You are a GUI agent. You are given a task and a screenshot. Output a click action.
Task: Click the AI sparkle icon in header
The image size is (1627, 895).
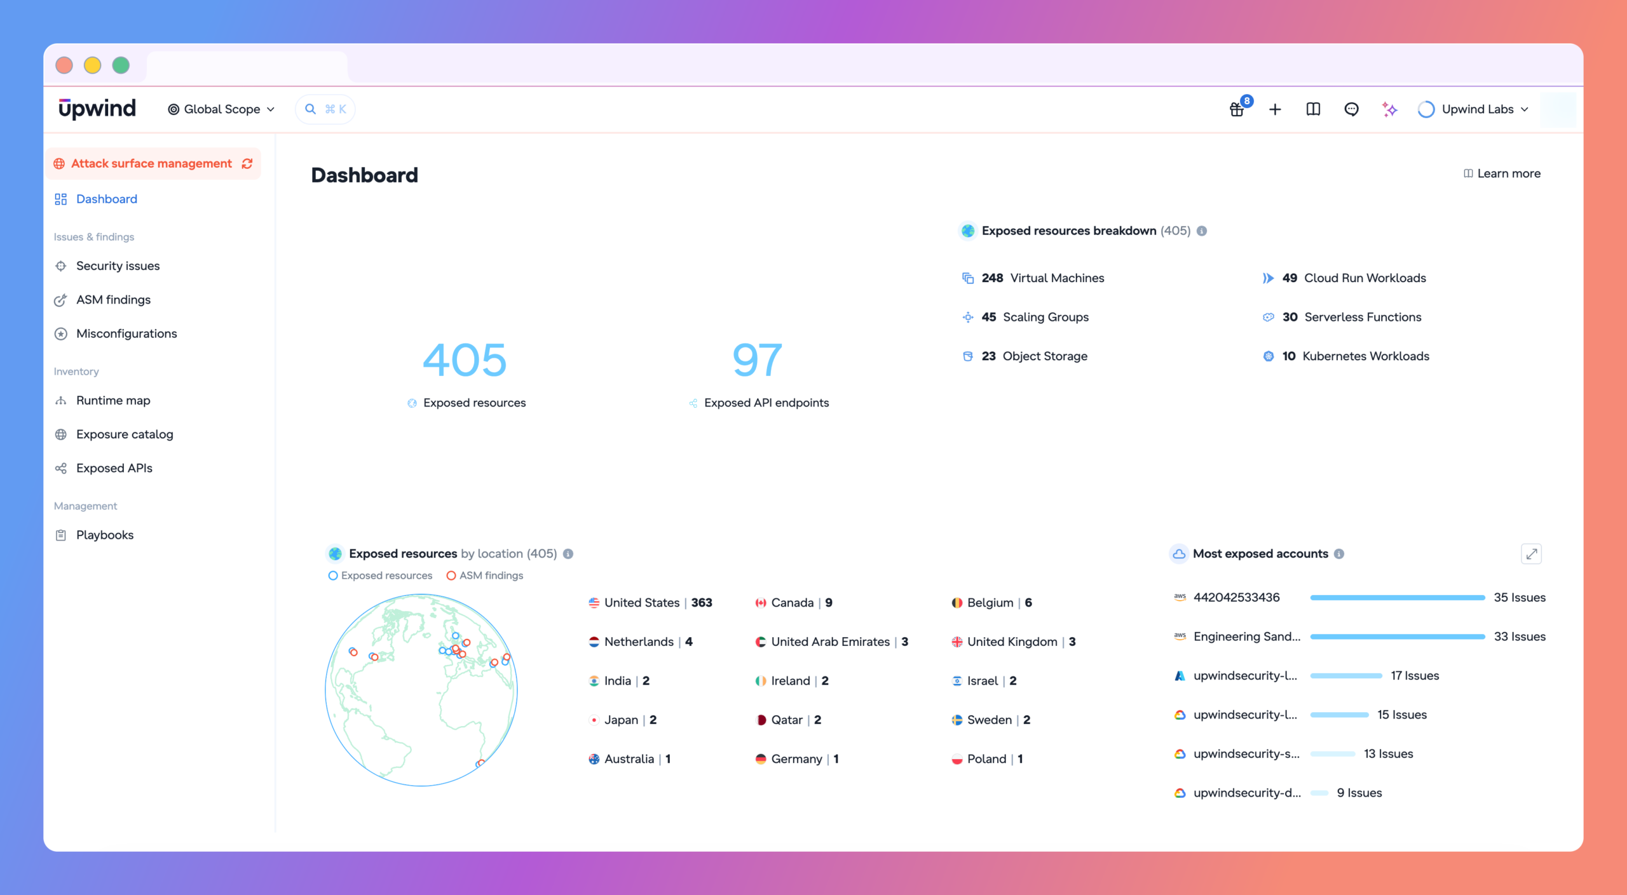pos(1389,109)
